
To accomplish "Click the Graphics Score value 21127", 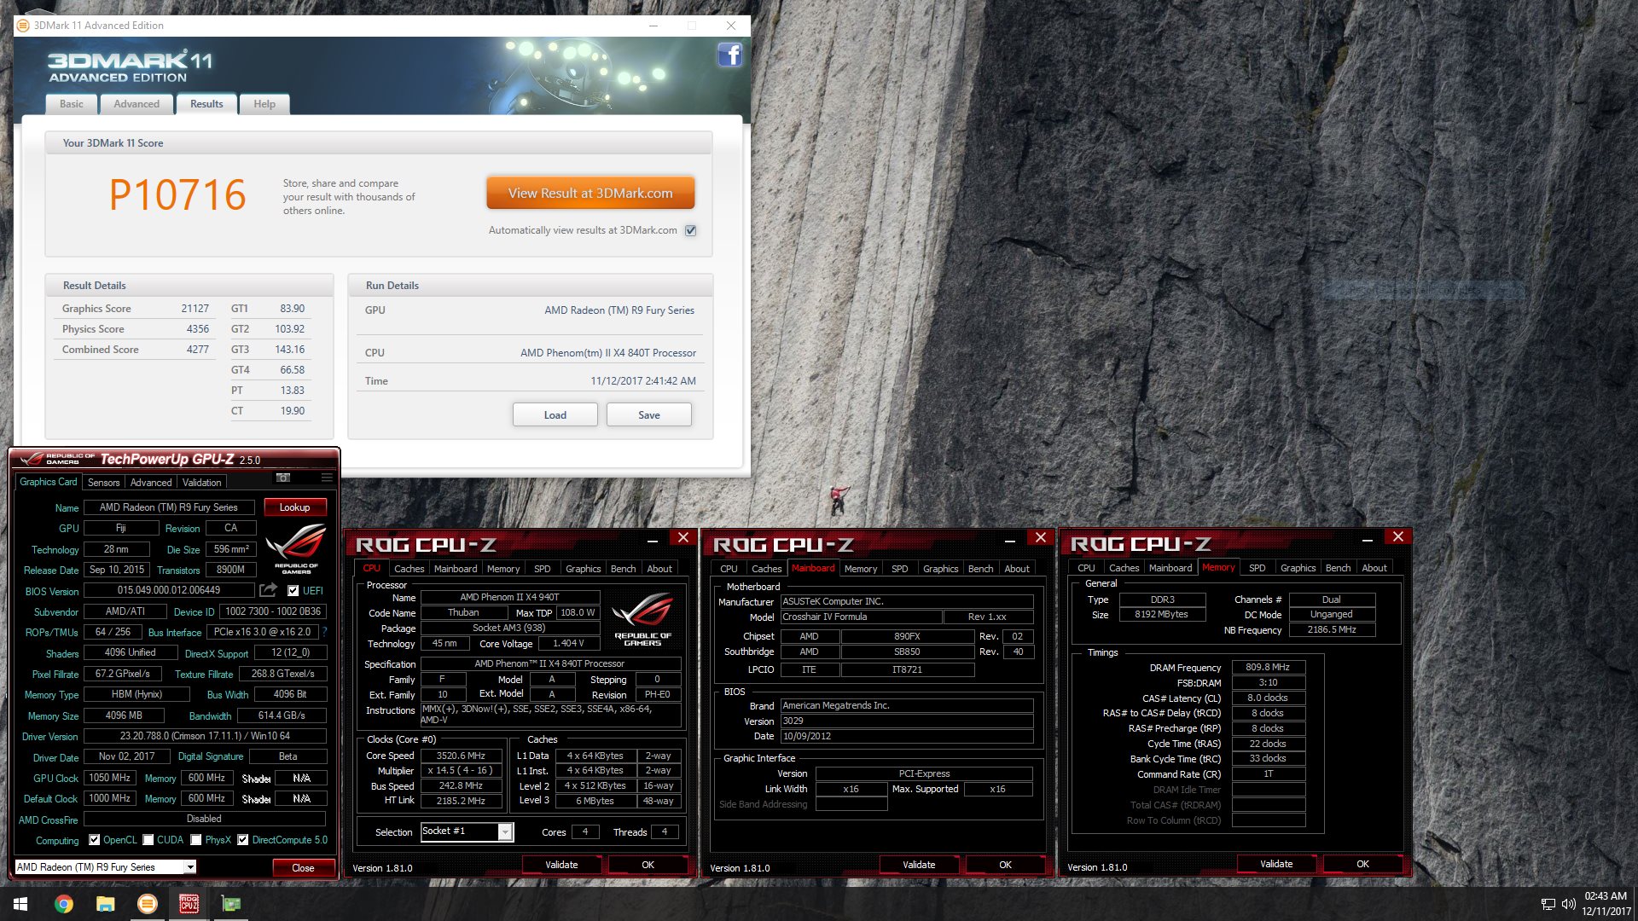I will tap(195, 309).
